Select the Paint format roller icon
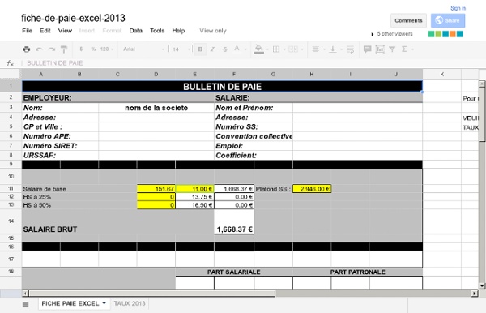This screenshot has height=313, width=486. pos(64,49)
